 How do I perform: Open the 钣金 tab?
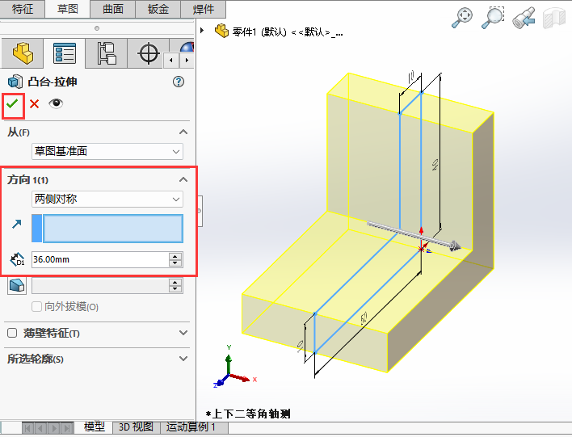158,9
